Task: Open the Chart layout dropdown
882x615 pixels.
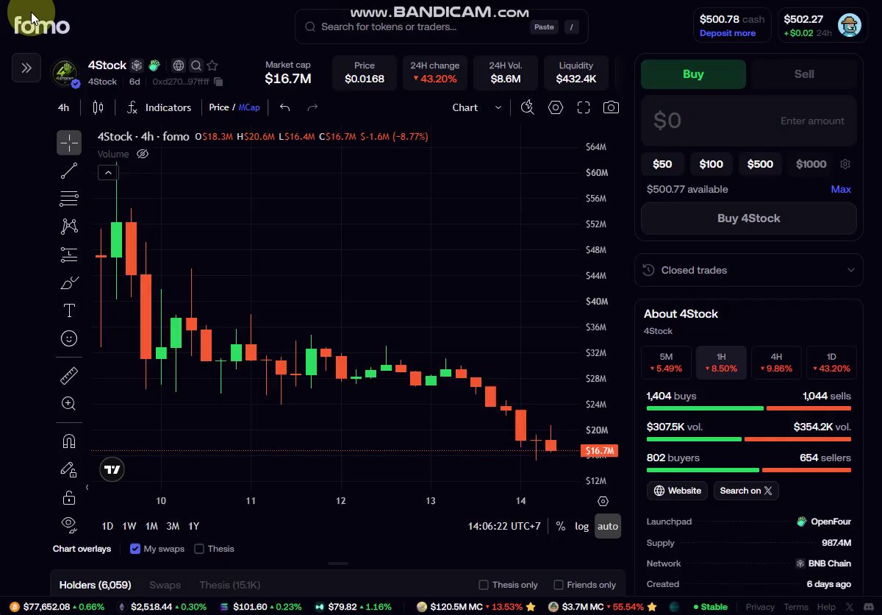Action: (x=477, y=107)
